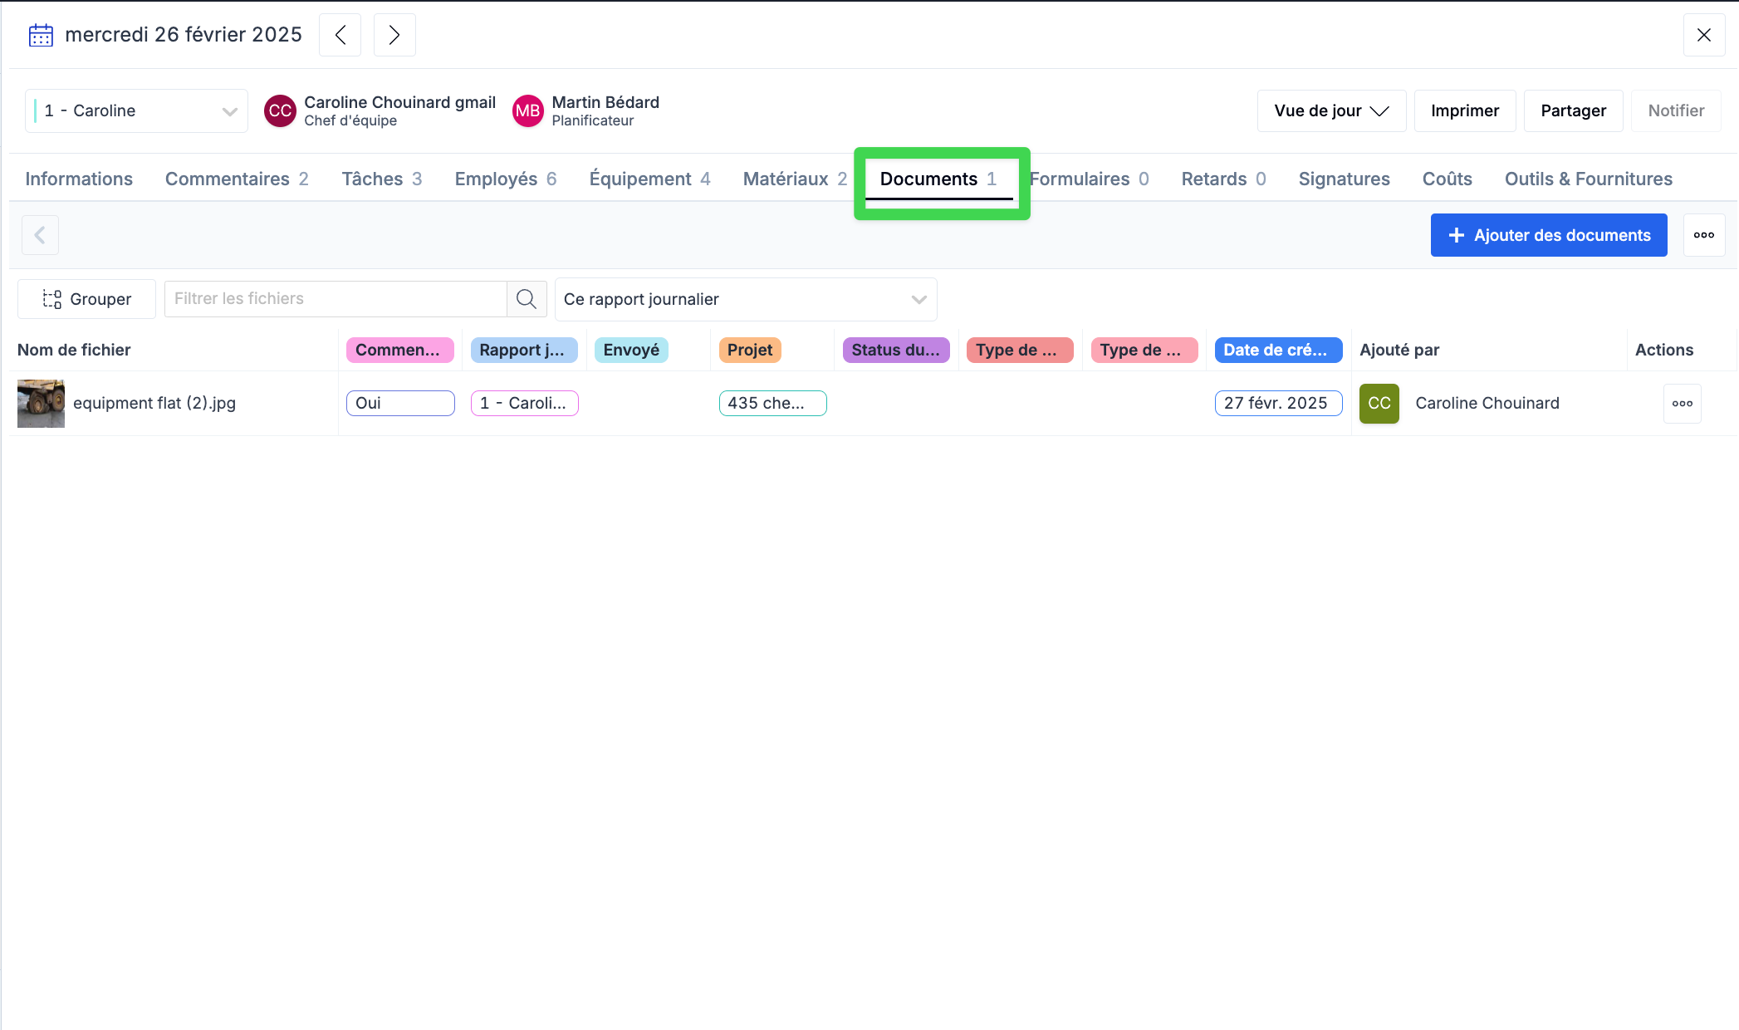Click the Filtrer les fichiers input field
The width and height of the screenshot is (1739, 1030).
click(x=336, y=299)
